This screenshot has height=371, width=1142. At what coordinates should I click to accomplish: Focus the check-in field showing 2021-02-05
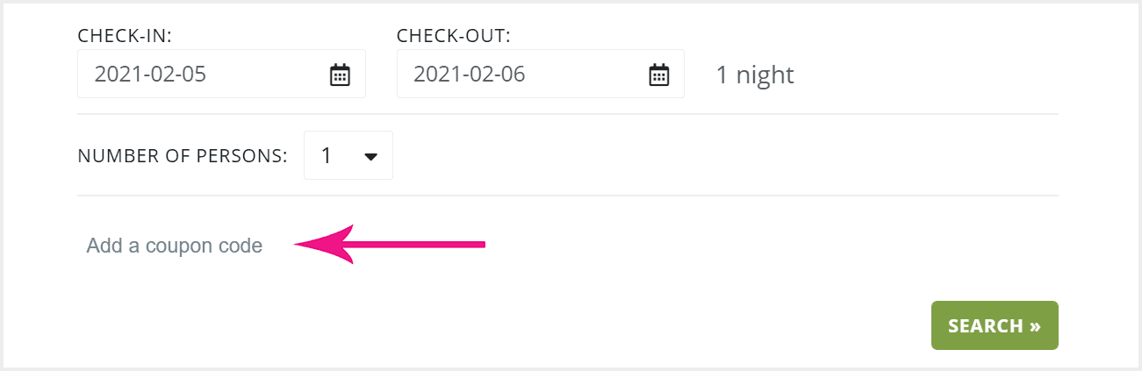[221, 74]
